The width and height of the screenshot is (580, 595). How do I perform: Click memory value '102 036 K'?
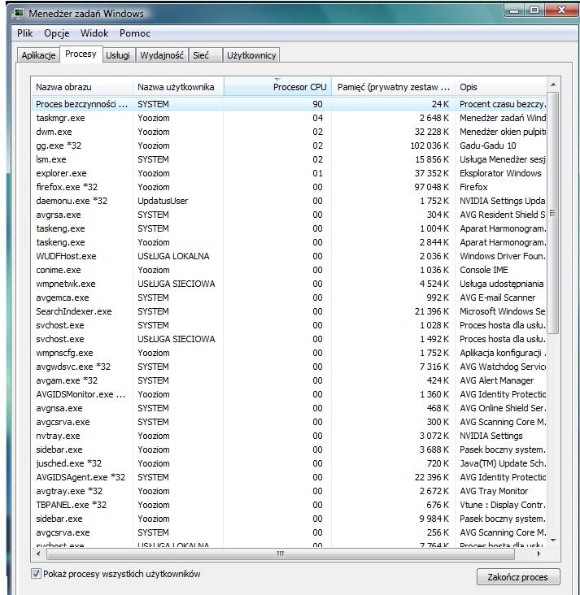pyautogui.click(x=430, y=145)
